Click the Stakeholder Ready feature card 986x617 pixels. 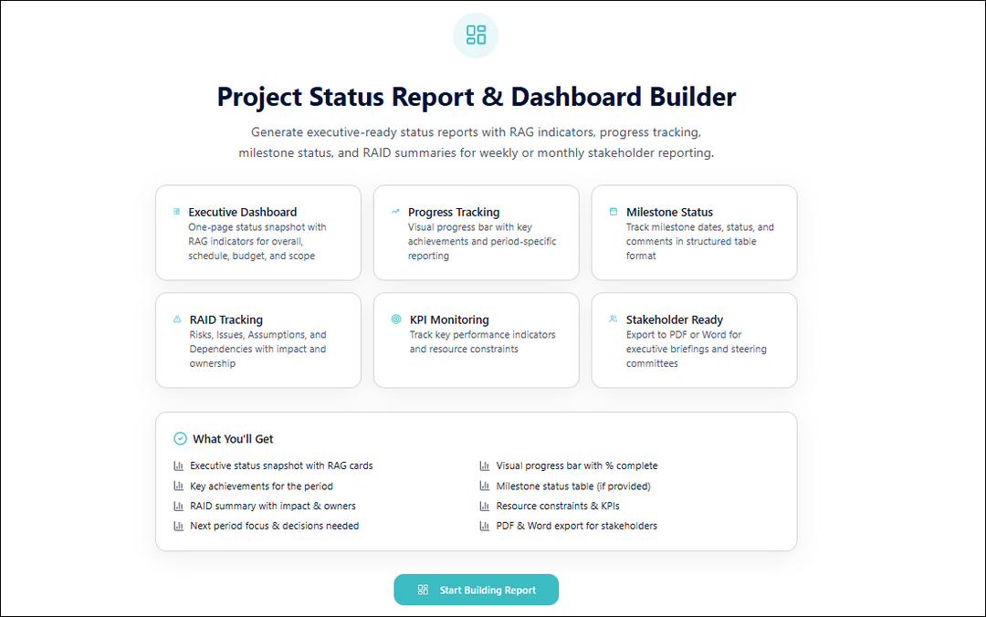(694, 340)
